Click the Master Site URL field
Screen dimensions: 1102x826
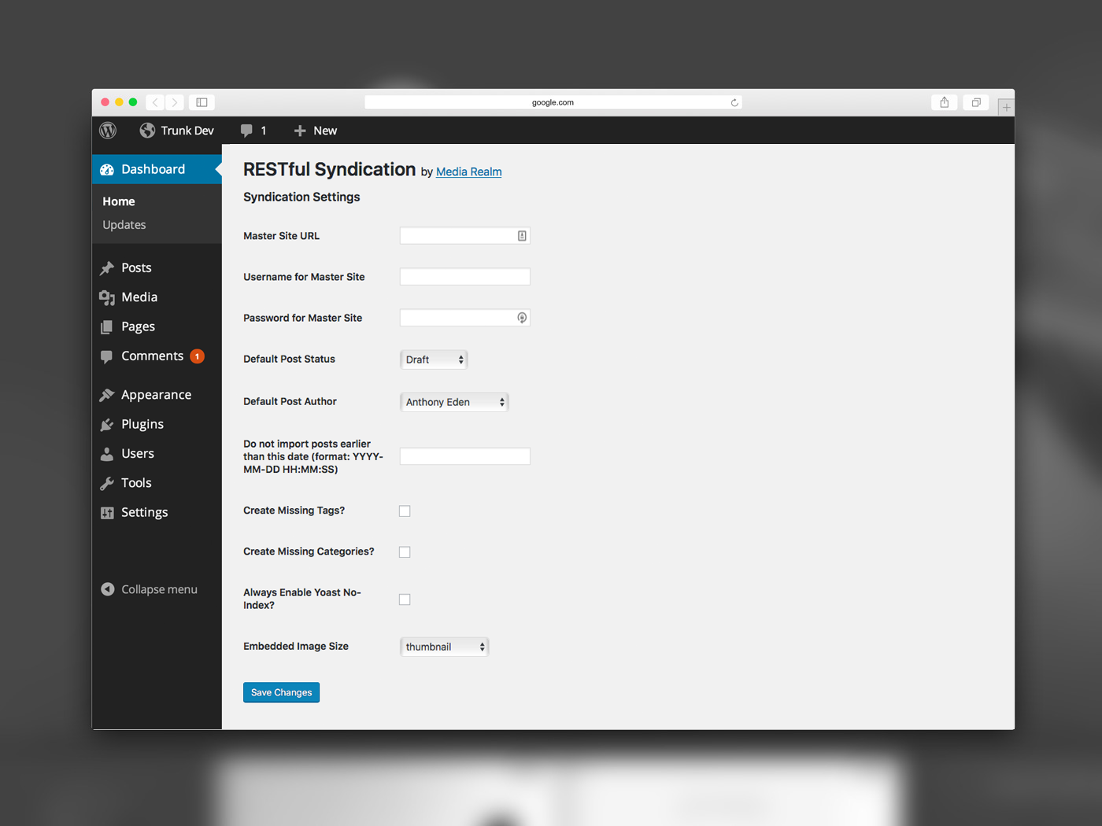click(x=457, y=236)
